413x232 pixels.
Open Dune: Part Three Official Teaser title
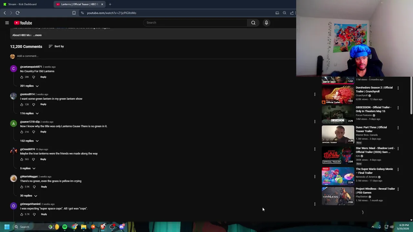[x=371, y=129]
